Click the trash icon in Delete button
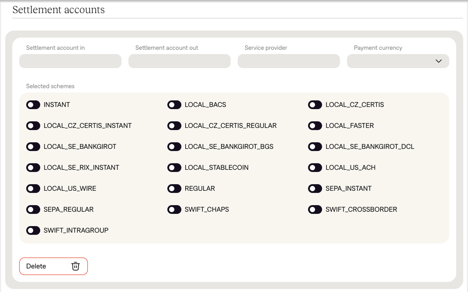The width and height of the screenshot is (468, 292). tap(76, 266)
